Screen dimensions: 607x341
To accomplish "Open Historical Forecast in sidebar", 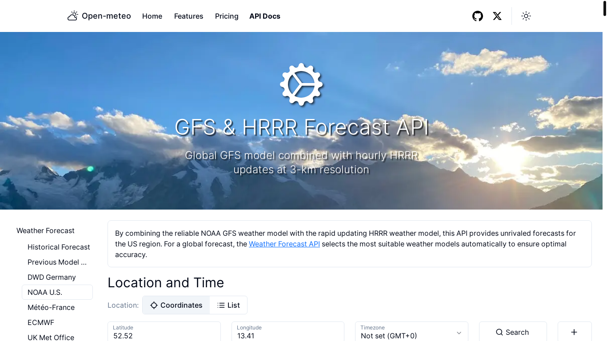I will click(x=59, y=247).
